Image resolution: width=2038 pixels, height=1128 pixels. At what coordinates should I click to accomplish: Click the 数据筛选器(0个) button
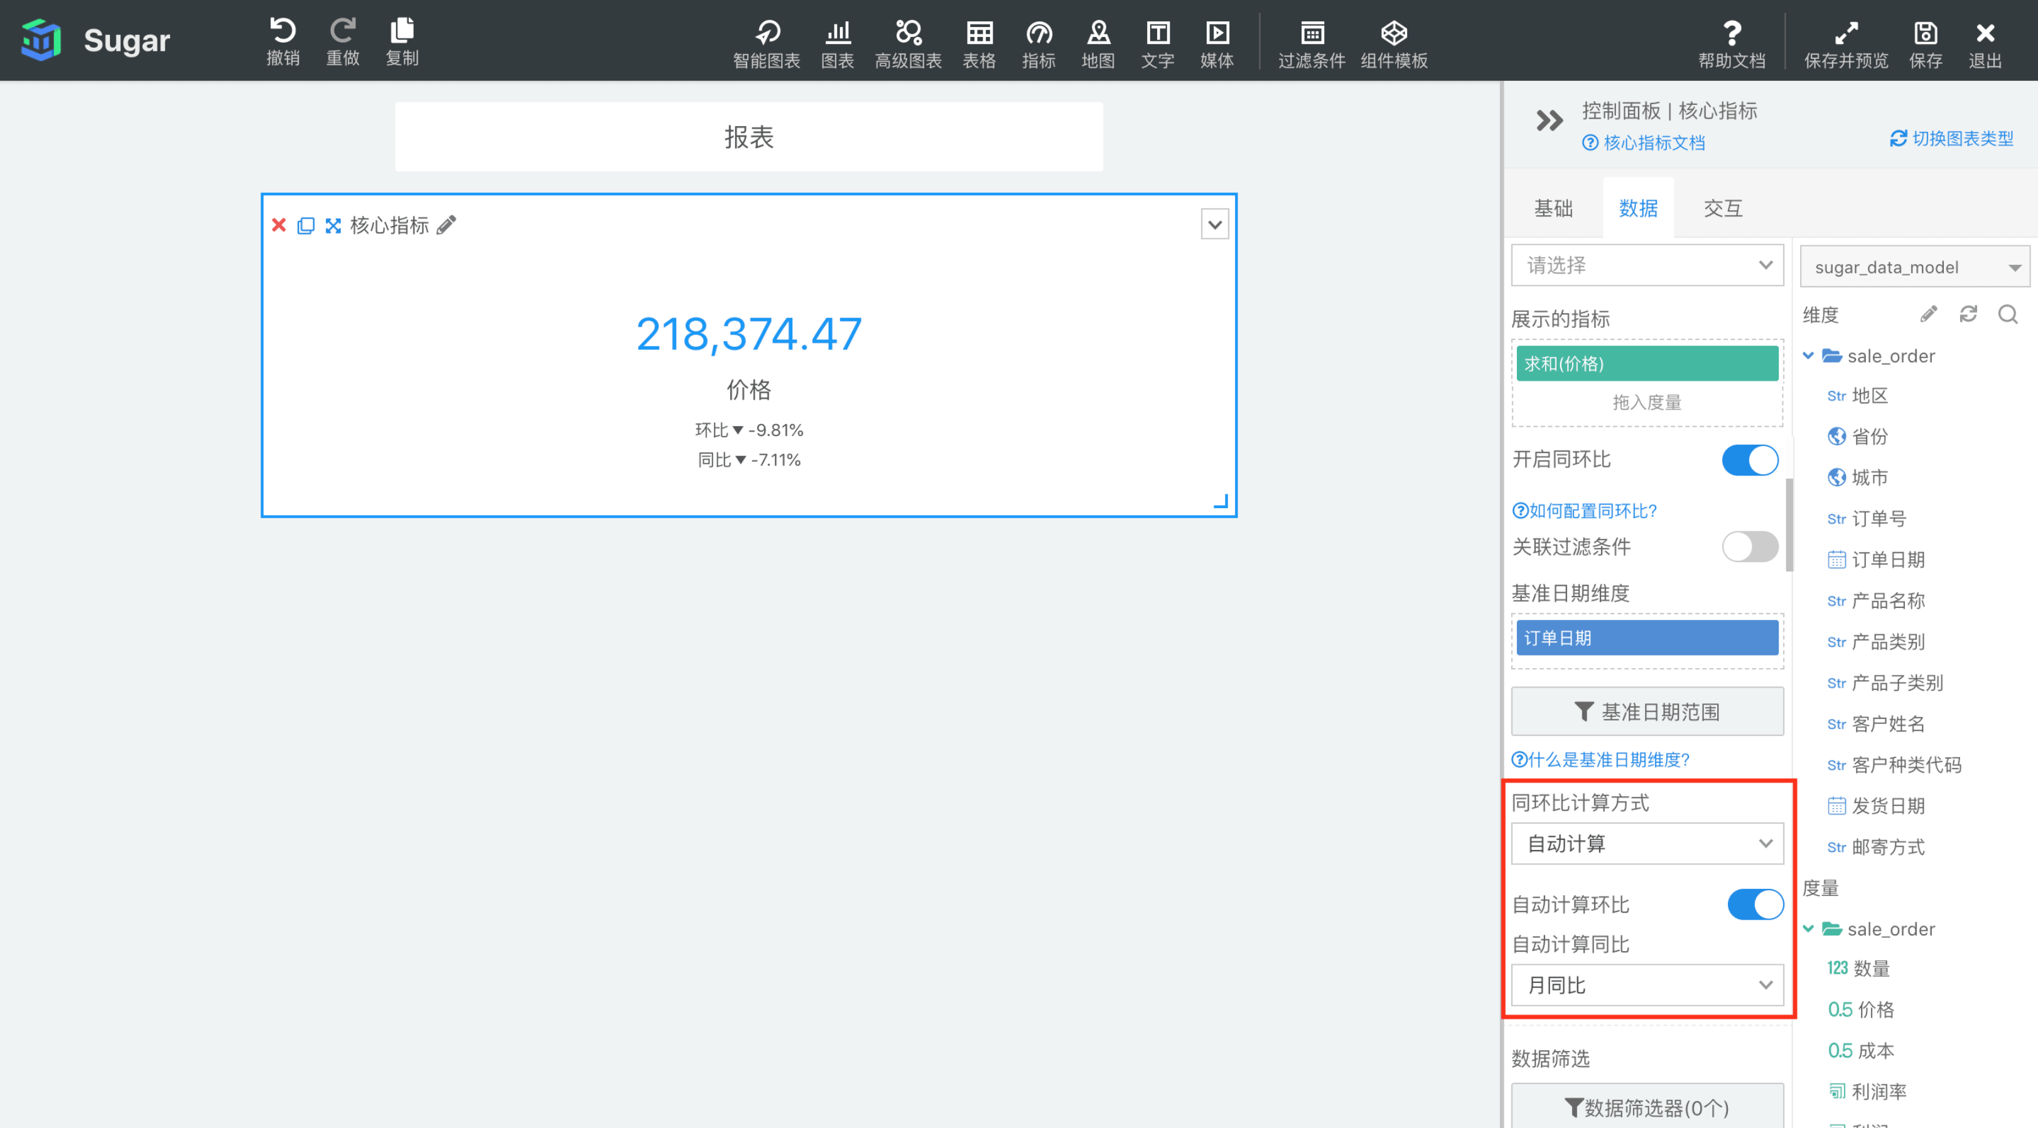1646,1107
